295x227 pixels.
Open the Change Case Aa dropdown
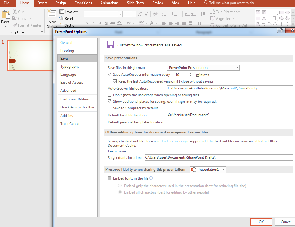(x=130, y=23)
